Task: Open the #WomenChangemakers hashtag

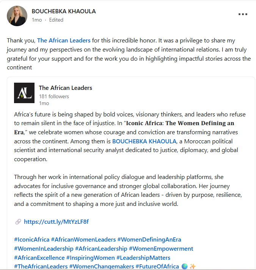Action: [x=102, y=266]
